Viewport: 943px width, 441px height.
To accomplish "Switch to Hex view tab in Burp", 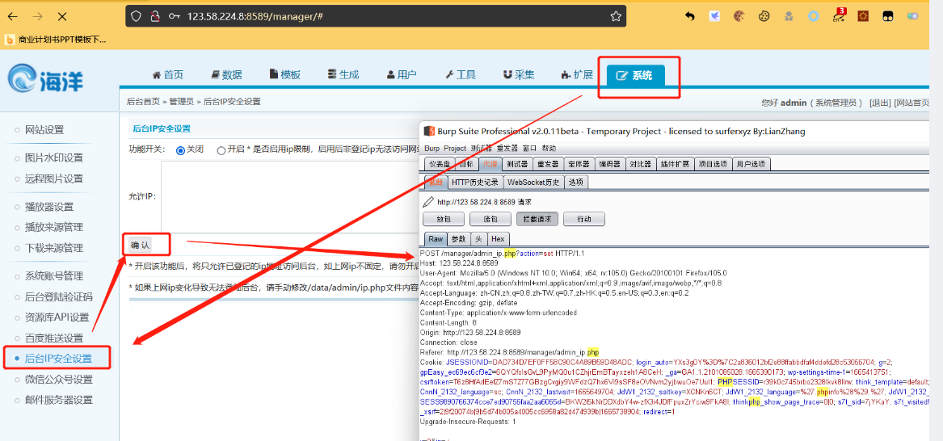I will [x=498, y=238].
